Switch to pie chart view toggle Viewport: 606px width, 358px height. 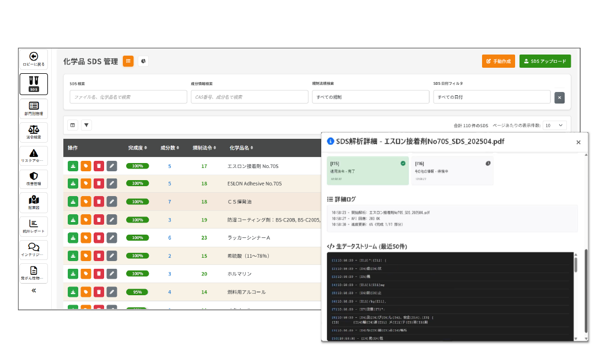coord(143,61)
